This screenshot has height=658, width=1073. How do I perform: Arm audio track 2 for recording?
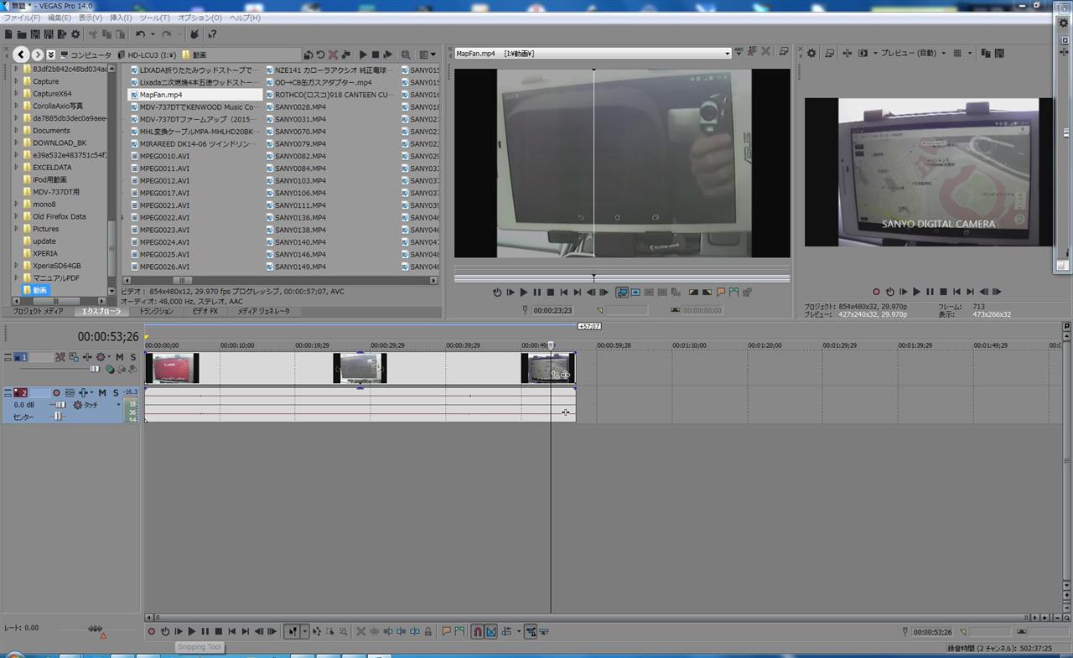pyautogui.click(x=57, y=392)
